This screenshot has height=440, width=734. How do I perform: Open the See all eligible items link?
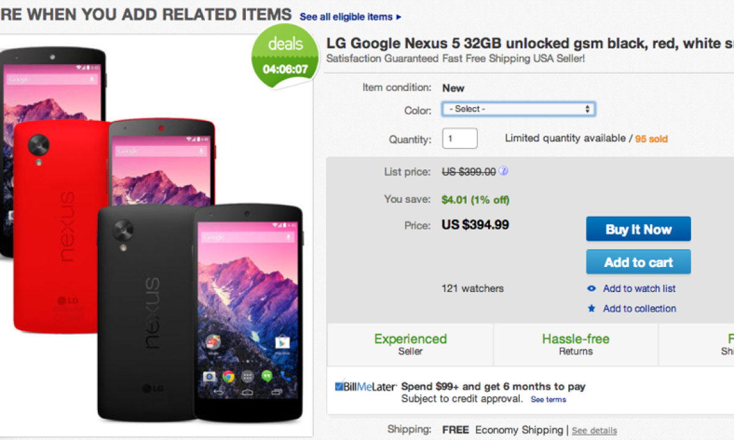pyautogui.click(x=346, y=17)
